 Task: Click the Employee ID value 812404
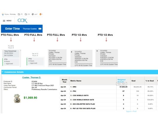(x=34, y=82)
